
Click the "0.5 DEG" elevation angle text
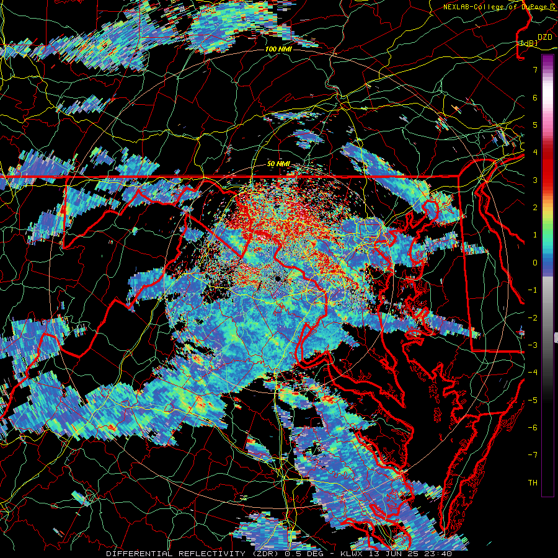(304, 554)
